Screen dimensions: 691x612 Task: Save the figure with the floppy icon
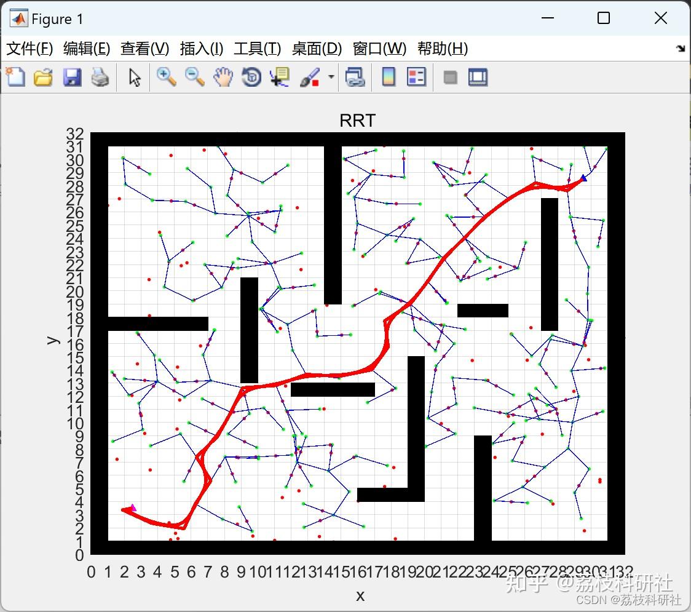pyautogui.click(x=72, y=77)
